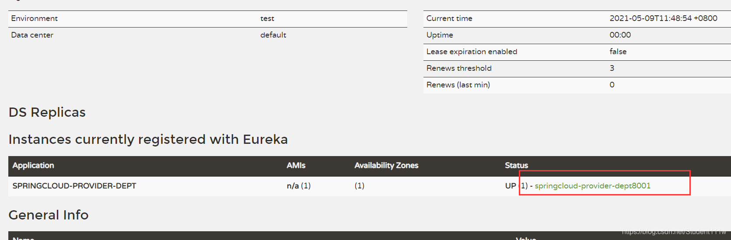This screenshot has height=240, width=731.
Task: Click the Current time label
Action: pos(449,18)
